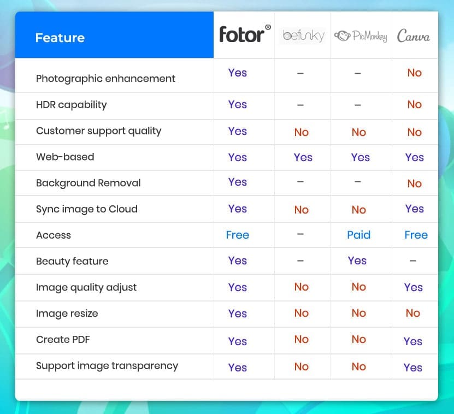Click Canva's Free access text

[x=416, y=235]
